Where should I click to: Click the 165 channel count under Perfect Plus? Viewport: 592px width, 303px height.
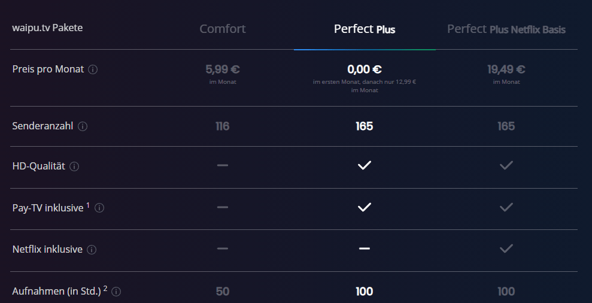[x=365, y=126]
